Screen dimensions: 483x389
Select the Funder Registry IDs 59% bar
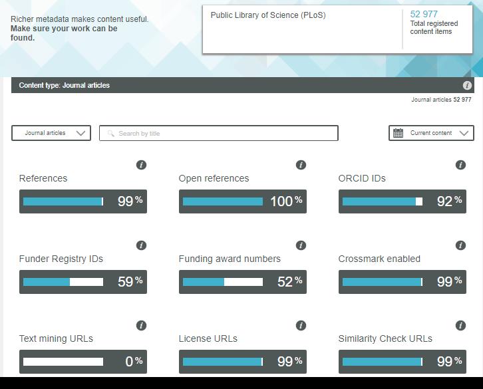(x=82, y=282)
